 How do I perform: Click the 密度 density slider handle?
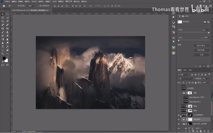(x=209, y=33)
